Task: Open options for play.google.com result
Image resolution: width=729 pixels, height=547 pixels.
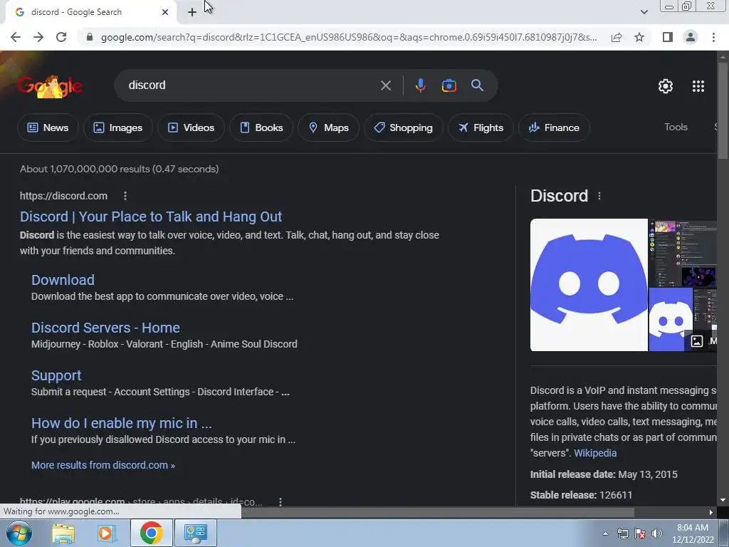Action: point(280,502)
